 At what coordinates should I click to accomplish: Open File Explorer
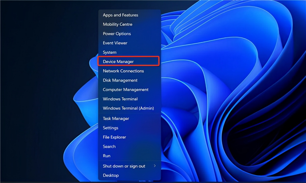point(114,137)
